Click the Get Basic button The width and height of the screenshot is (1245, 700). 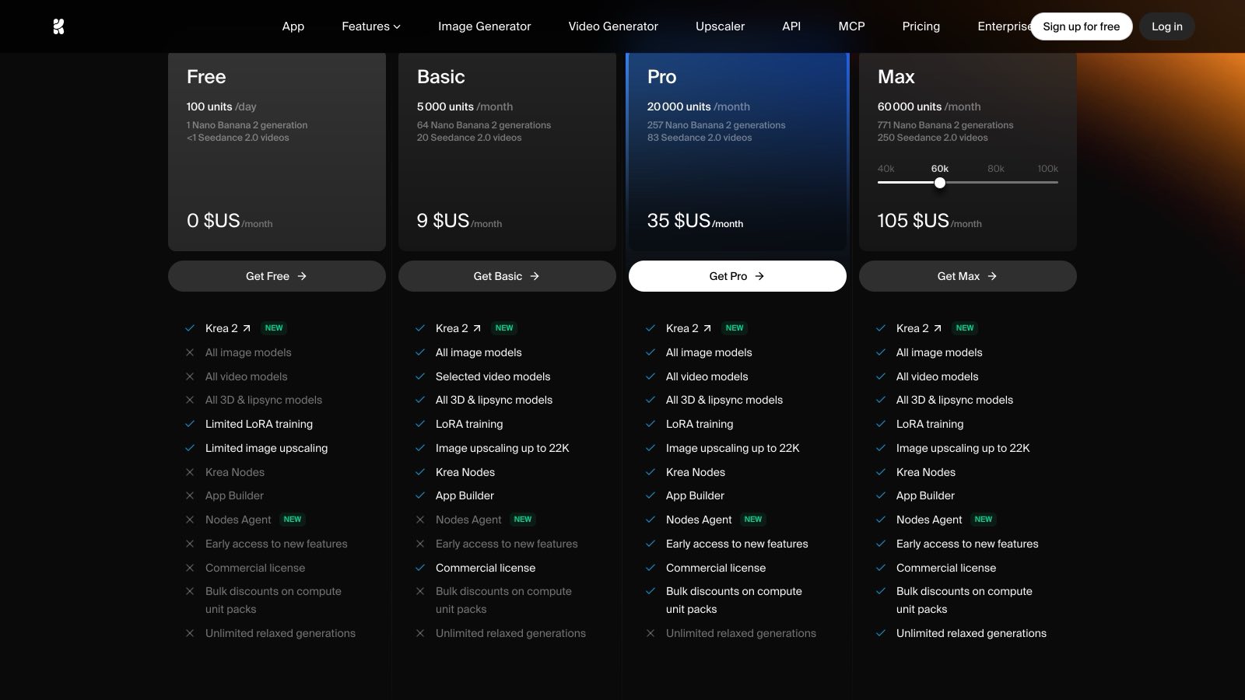pyautogui.click(x=507, y=276)
